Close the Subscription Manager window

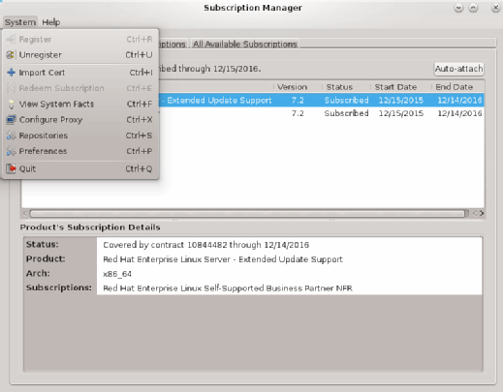click(495, 8)
